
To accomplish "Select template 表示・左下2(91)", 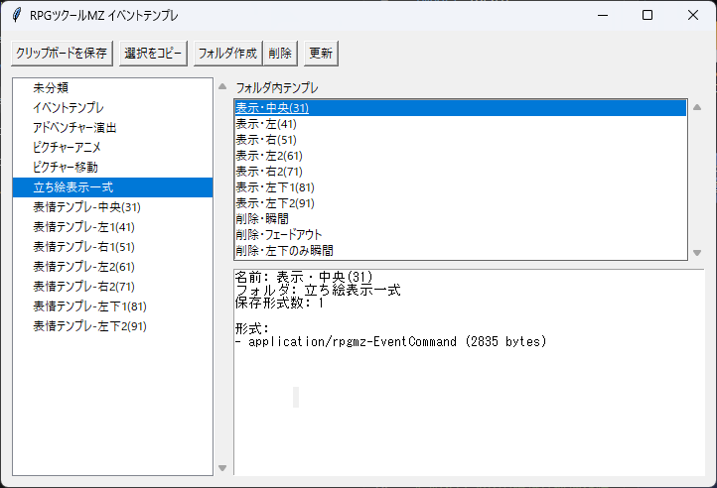I will coord(461,203).
